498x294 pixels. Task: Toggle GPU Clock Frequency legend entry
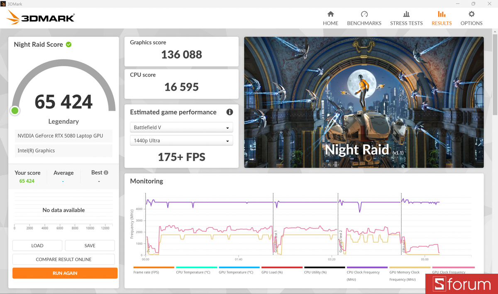coord(453,270)
